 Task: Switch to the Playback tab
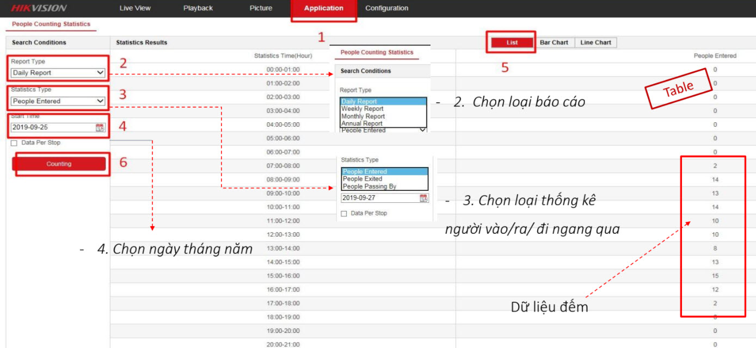tap(198, 8)
